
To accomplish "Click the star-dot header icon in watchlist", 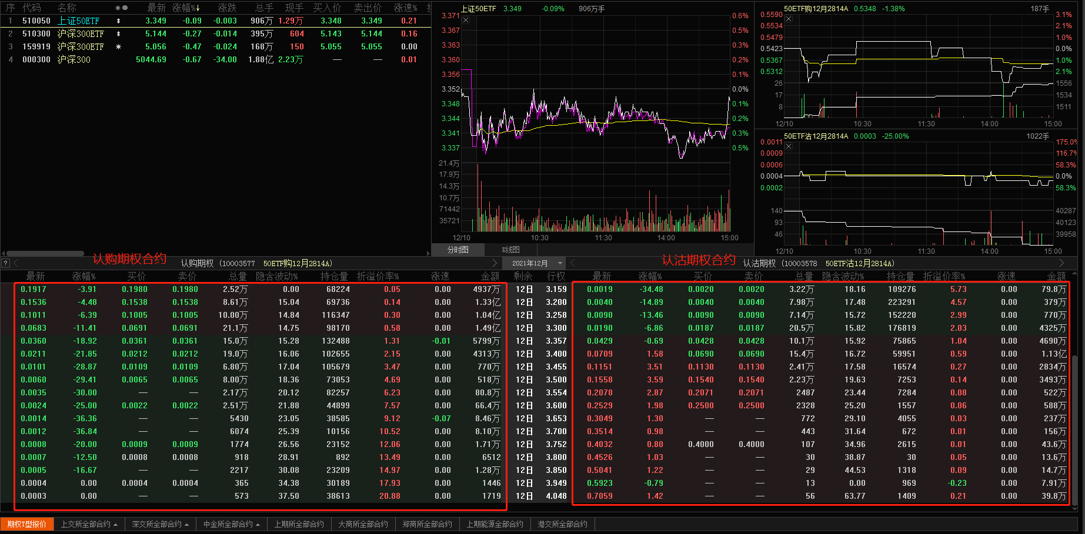I will [122, 8].
